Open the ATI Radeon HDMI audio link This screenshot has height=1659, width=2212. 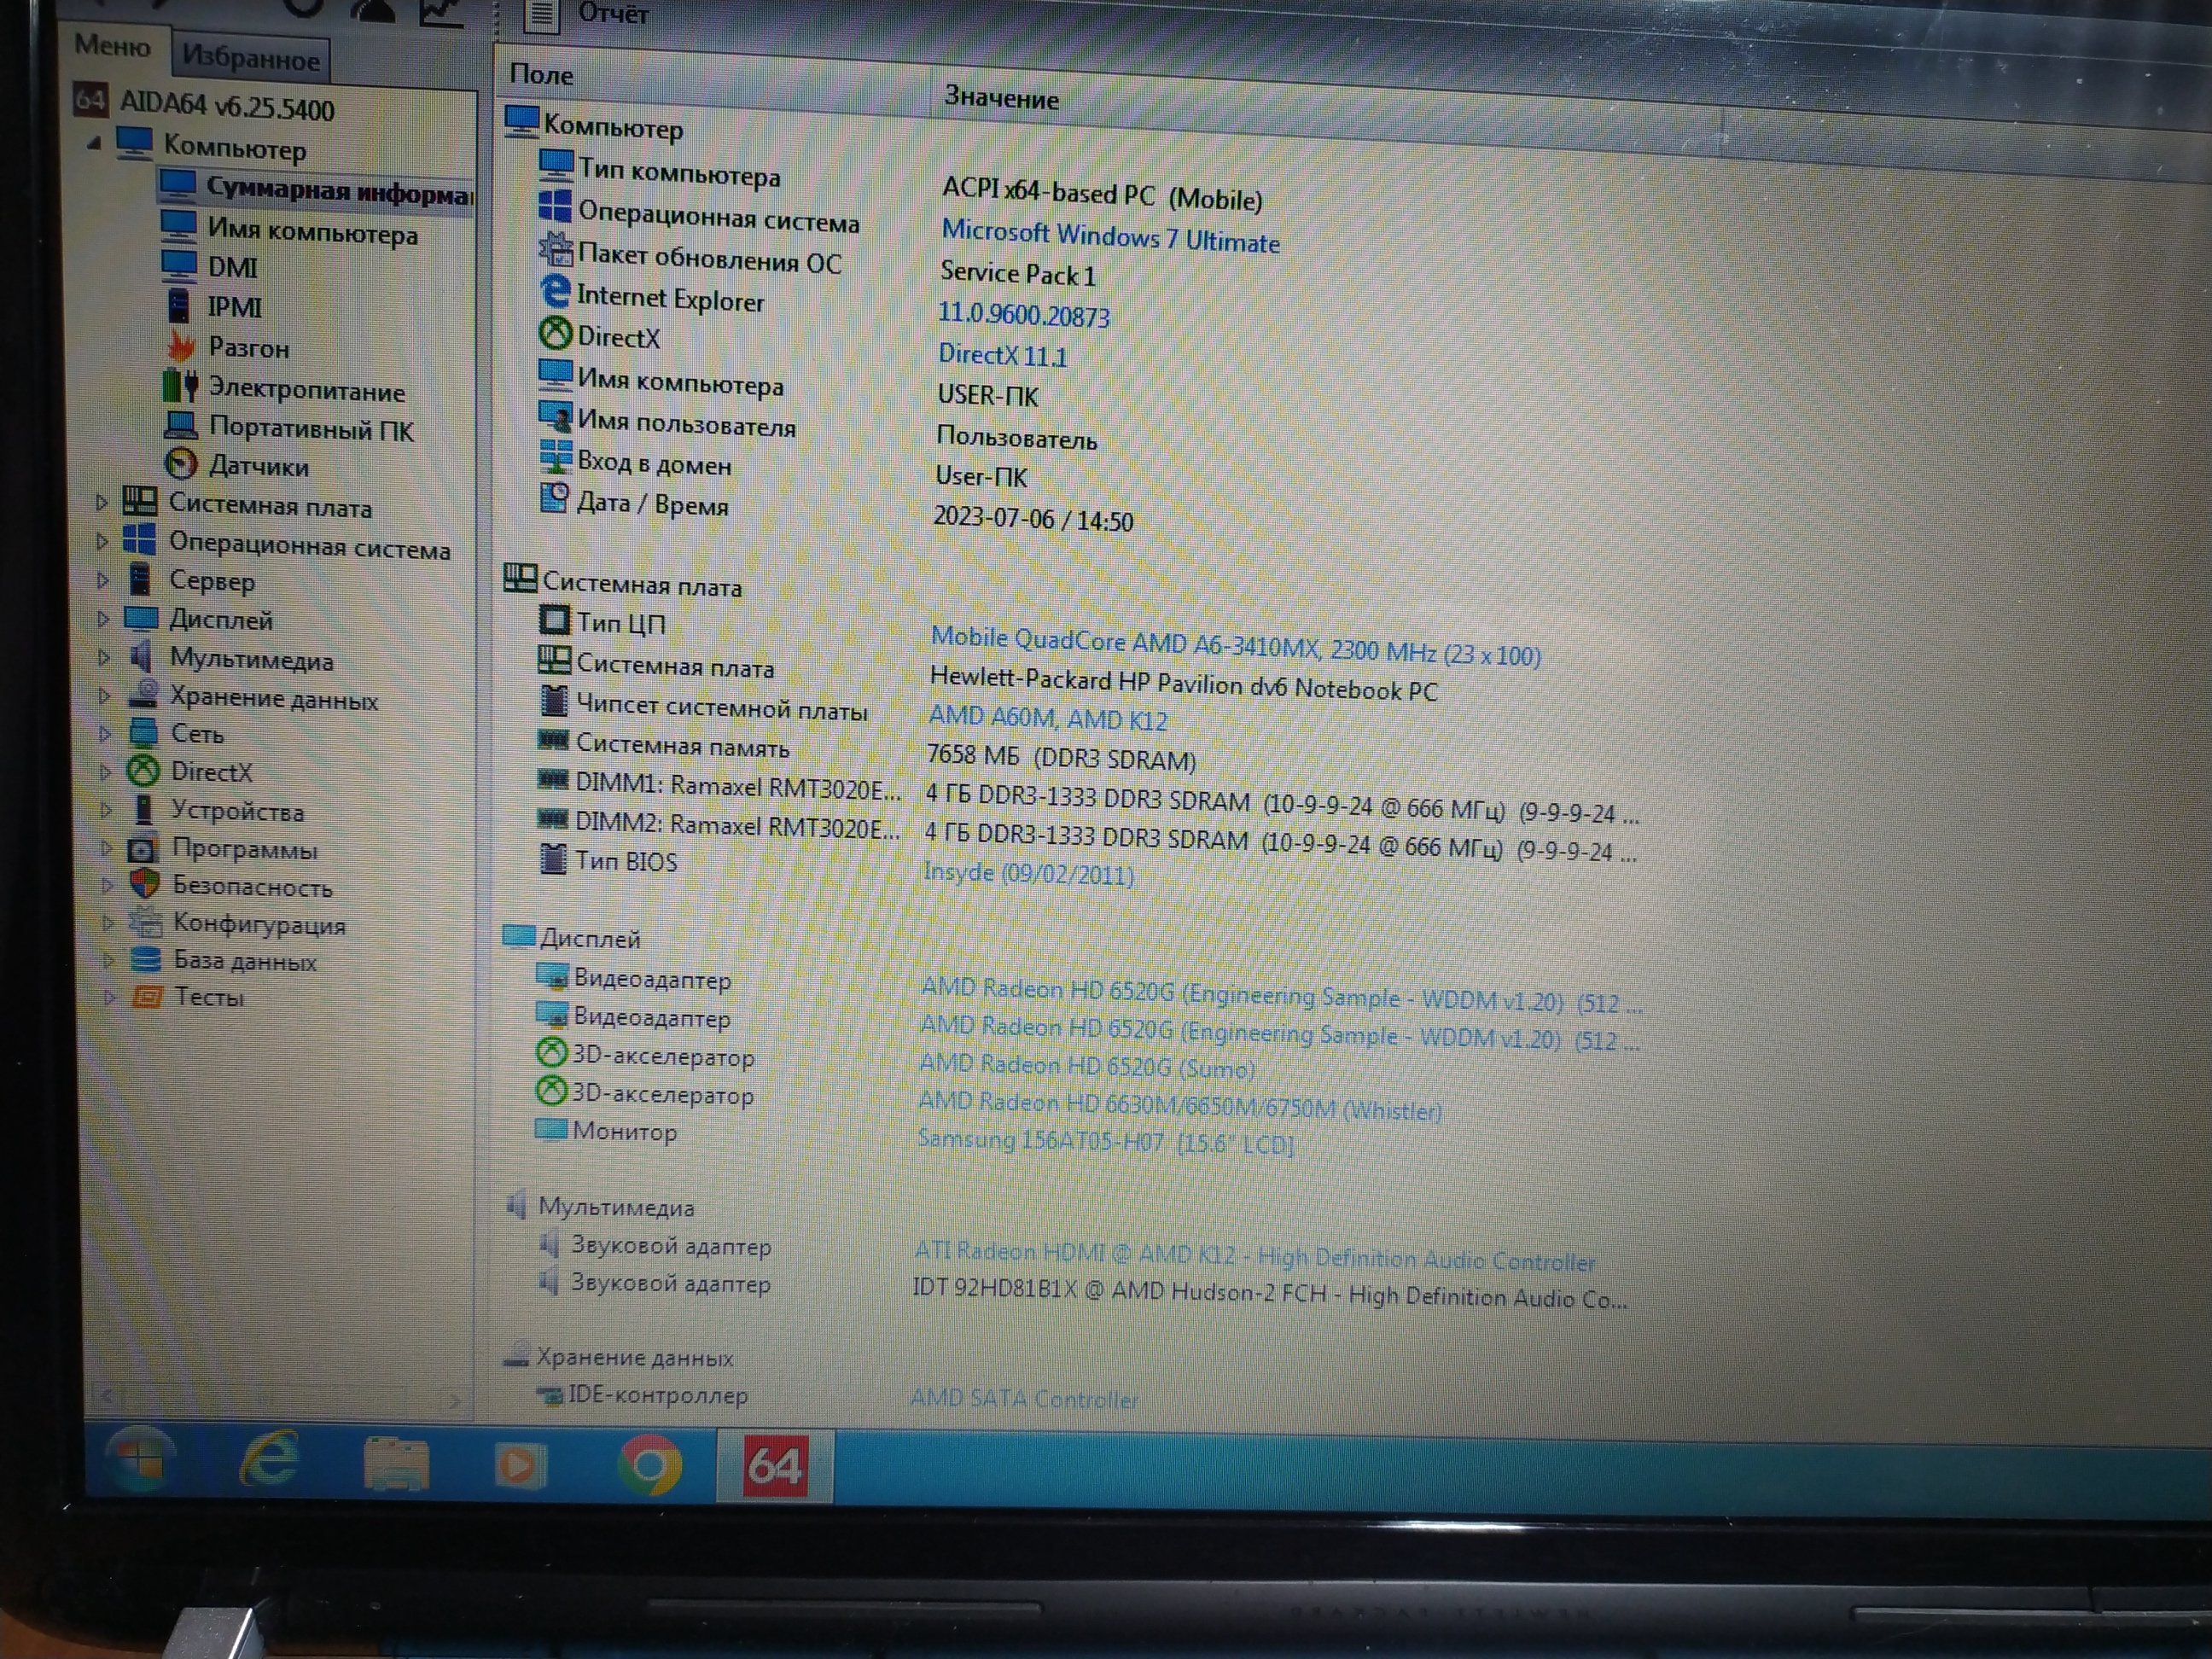tap(1254, 1256)
